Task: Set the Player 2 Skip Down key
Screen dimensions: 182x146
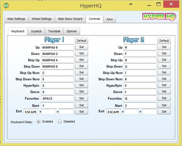Action: [164, 66]
